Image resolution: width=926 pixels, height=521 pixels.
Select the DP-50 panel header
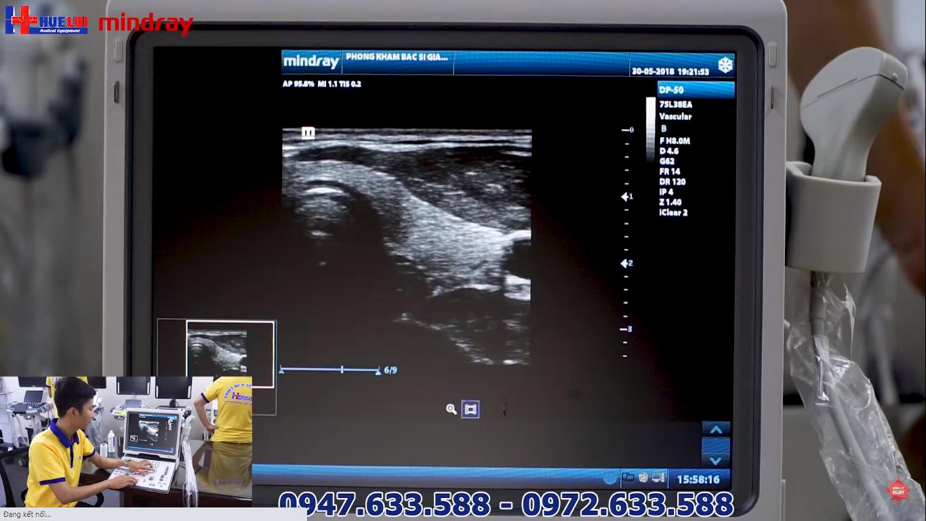click(695, 90)
